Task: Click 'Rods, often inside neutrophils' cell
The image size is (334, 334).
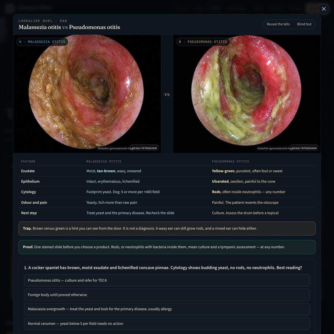Action: click(x=249, y=192)
